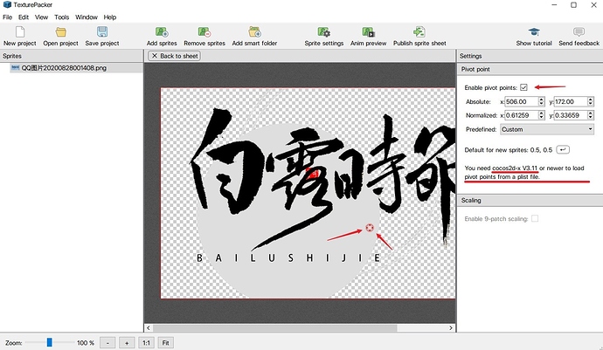The image size is (603, 350).
Task: Send feedback via speech bubble icon
Action: [x=579, y=32]
